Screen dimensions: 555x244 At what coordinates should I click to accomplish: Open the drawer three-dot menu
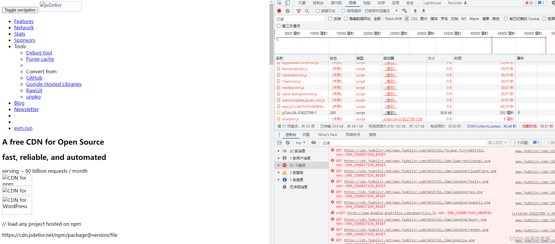pyautogui.click(x=279, y=135)
